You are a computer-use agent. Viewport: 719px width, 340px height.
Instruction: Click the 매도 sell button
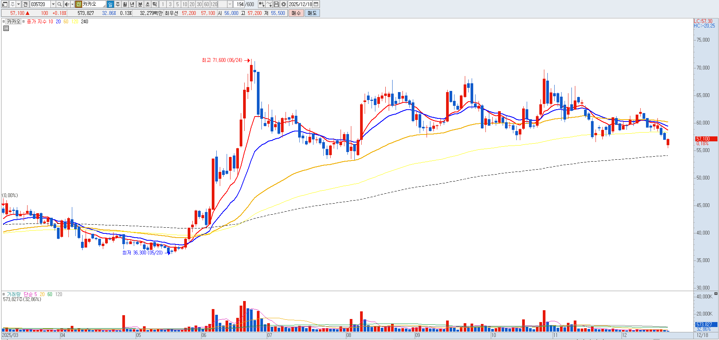312,13
